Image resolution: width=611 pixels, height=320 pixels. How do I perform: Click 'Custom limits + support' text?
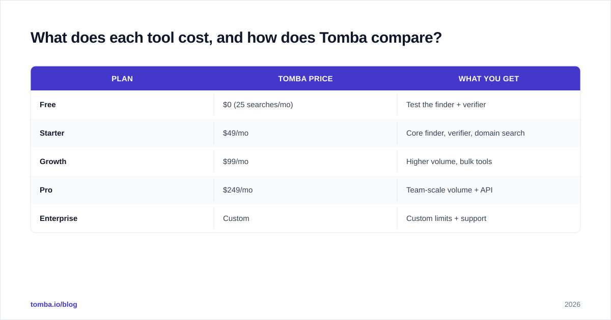pos(446,218)
